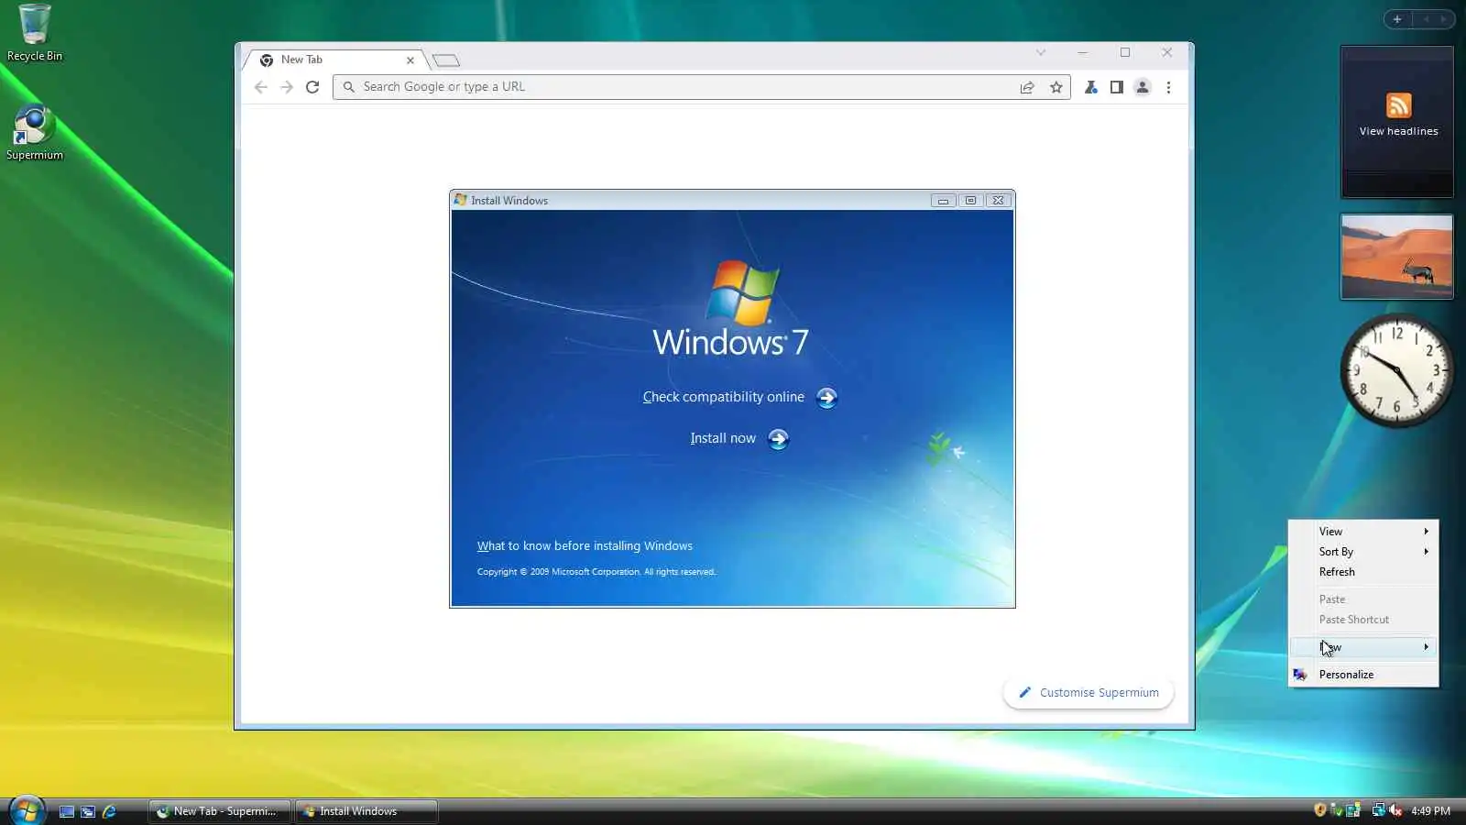Image resolution: width=1466 pixels, height=825 pixels.
Task: Click the Install now arrow icon
Action: click(x=778, y=439)
